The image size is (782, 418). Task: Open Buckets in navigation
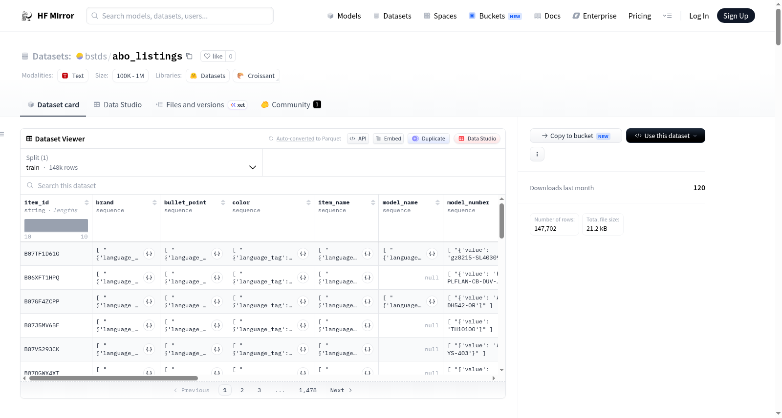point(495,16)
